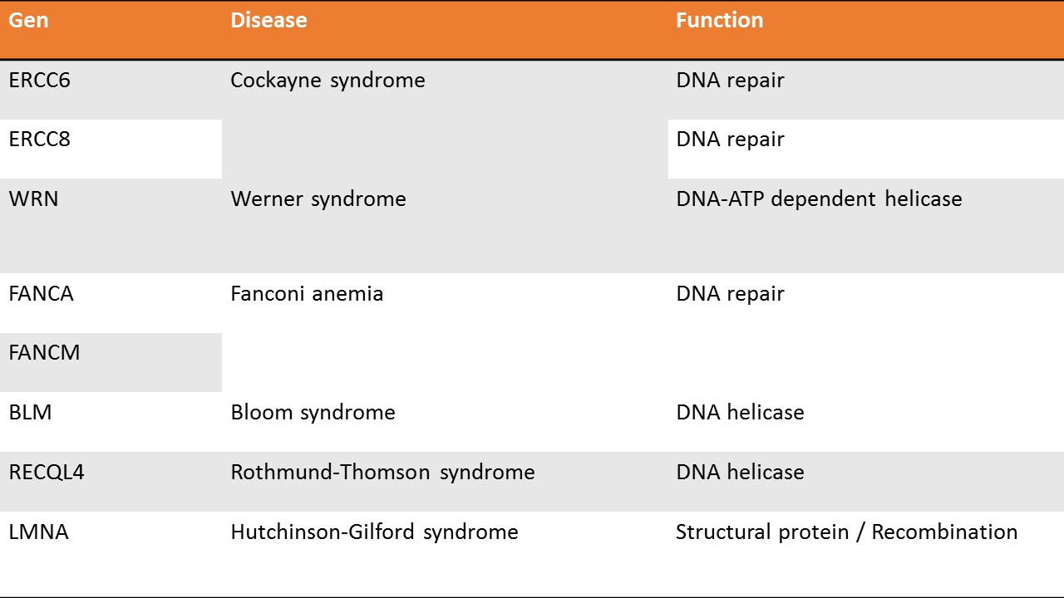The height and width of the screenshot is (598, 1064).
Task: Select the RECQL4 gene cell
Action: 111,482
